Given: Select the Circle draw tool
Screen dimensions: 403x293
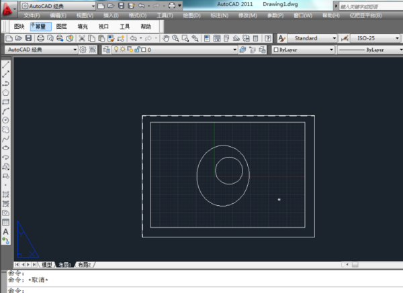Looking at the screenshot, I should (5, 120).
